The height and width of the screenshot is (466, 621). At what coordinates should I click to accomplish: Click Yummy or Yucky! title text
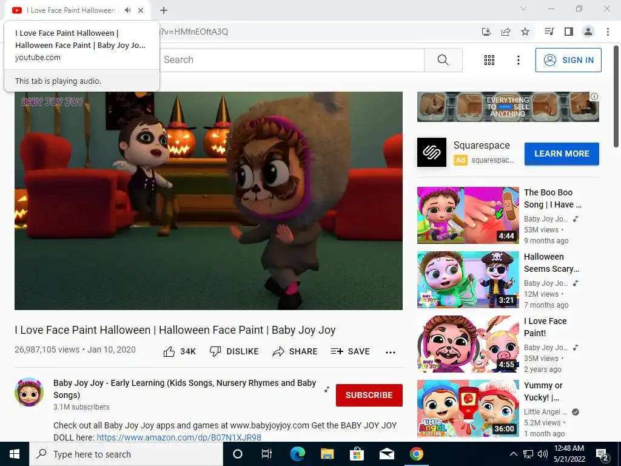click(543, 391)
